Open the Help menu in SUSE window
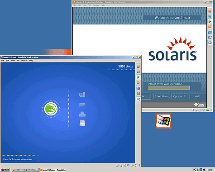This screenshot has width=215, height=172. [31, 61]
